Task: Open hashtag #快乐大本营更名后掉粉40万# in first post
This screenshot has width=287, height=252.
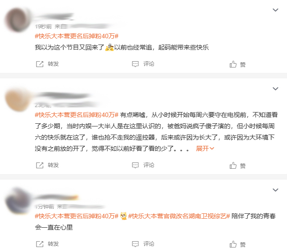Action: coord(77,36)
